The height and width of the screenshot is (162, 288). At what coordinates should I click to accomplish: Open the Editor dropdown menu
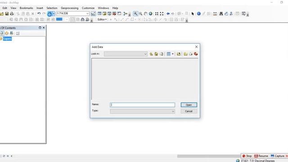pos(102,19)
